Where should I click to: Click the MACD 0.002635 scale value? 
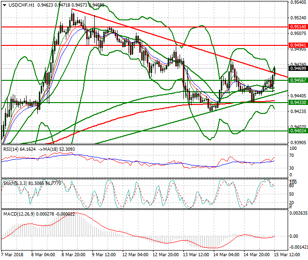click(299, 213)
